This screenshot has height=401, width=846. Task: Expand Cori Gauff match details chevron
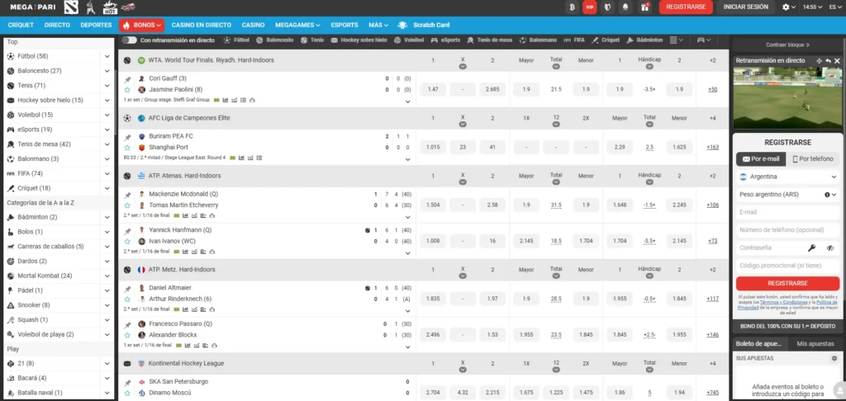pyautogui.click(x=407, y=101)
